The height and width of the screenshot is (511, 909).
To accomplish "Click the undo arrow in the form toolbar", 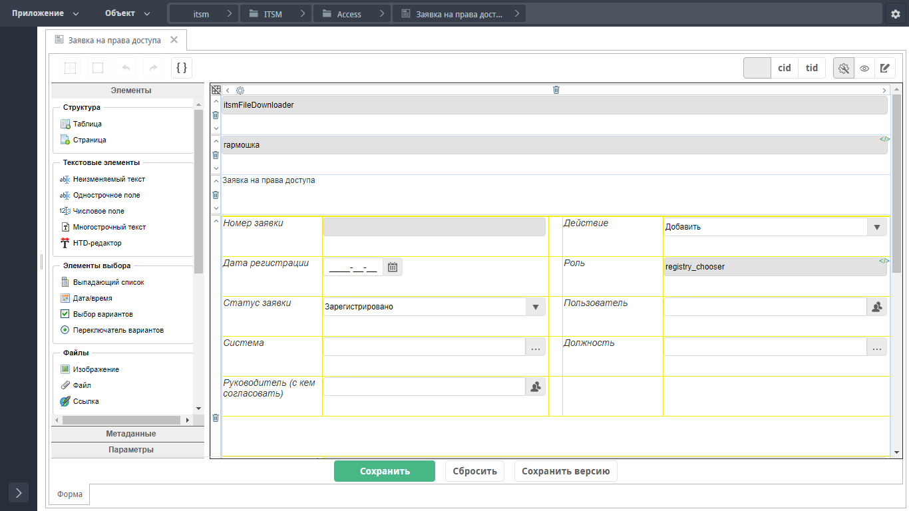I will [126, 68].
